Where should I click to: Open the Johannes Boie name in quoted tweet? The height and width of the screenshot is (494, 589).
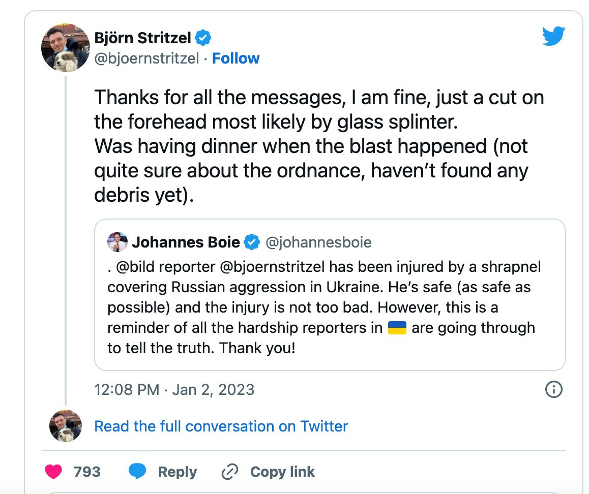point(186,242)
